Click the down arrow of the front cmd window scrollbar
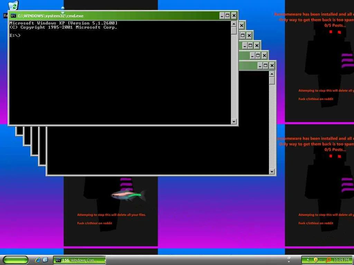This screenshot has width=354, height=265. [x=234, y=121]
